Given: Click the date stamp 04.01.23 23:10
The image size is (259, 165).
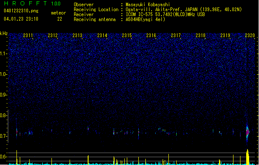Looking at the screenshot, I should point(21,19).
